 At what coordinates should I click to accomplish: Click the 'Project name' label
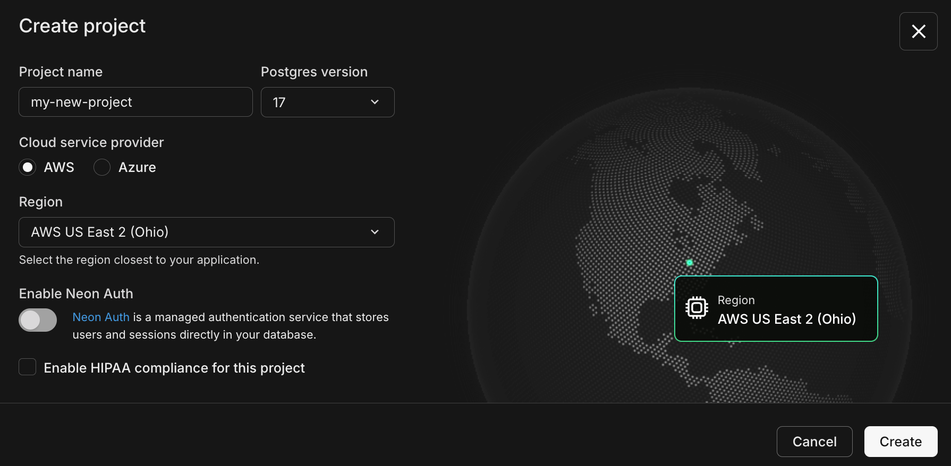[61, 72]
